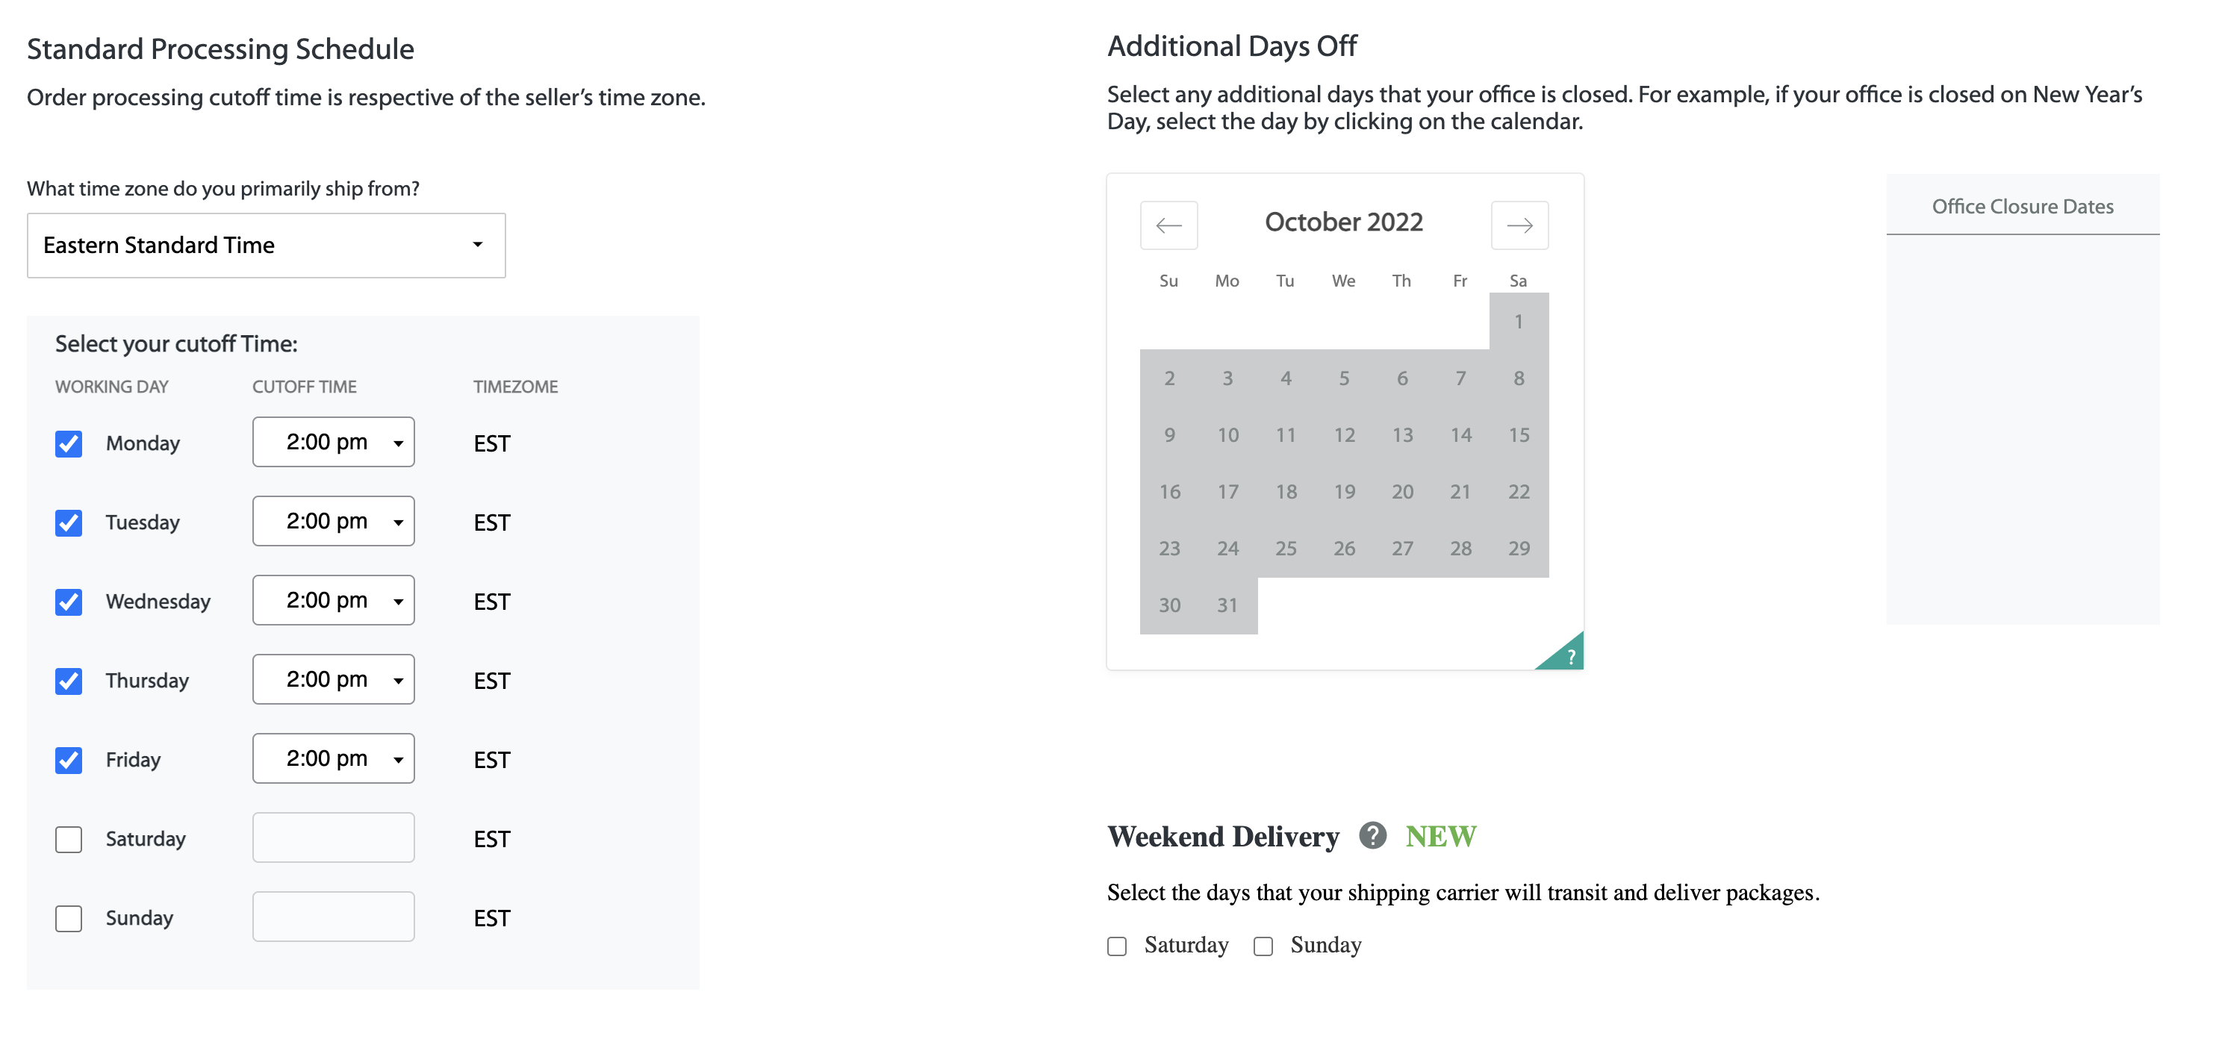Select October 14 on the calendar

(x=1460, y=435)
